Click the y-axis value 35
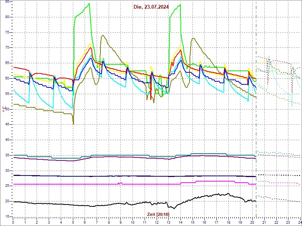 7,155
